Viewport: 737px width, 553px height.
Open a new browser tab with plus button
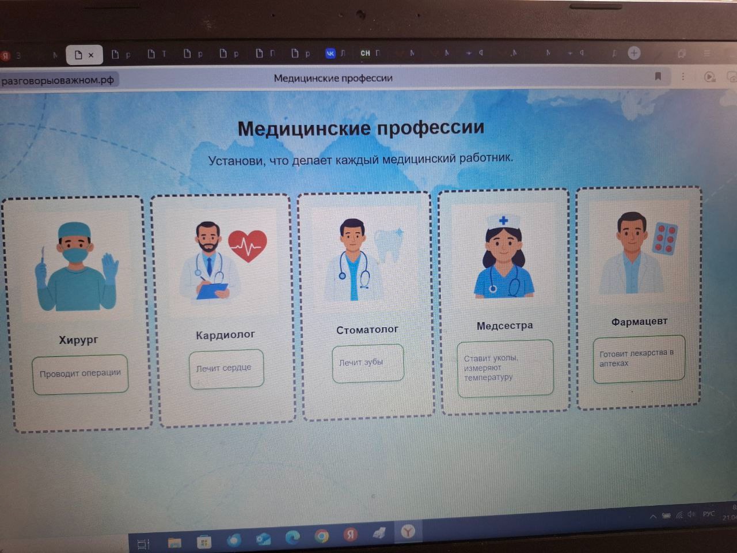634,53
